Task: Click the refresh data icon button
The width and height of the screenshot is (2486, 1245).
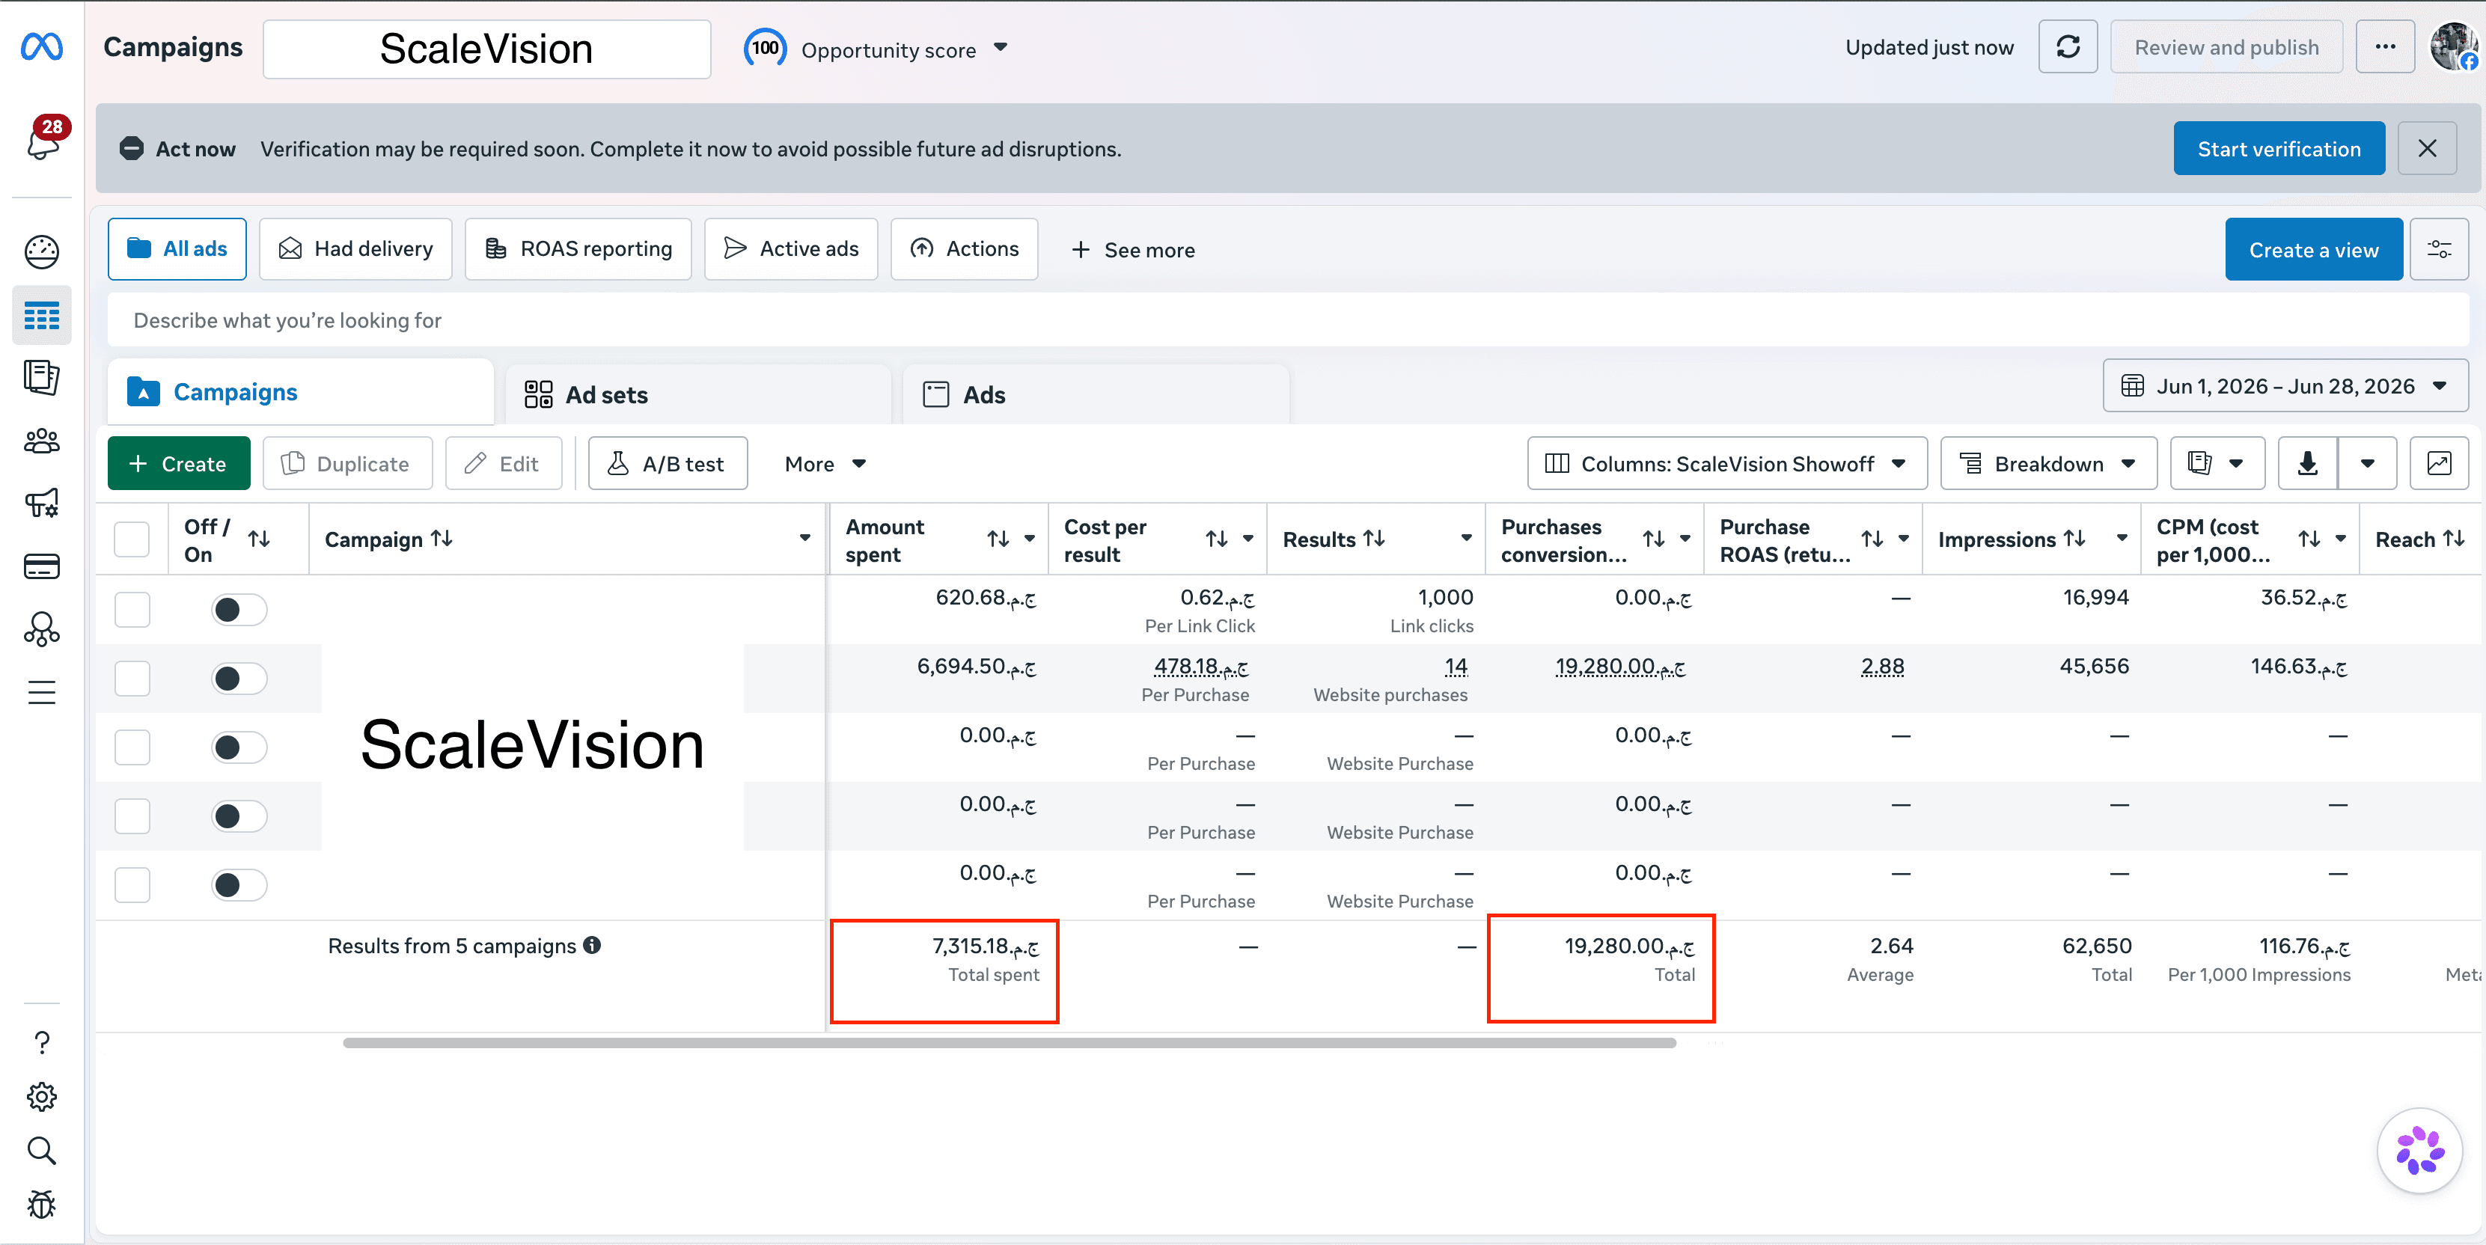Action: click(2068, 47)
